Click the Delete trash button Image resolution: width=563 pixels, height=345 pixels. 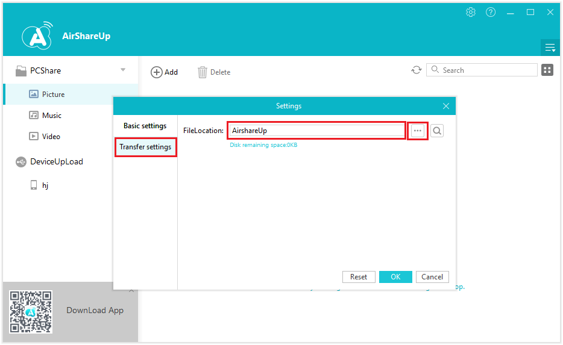pyautogui.click(x=214, y=72)
